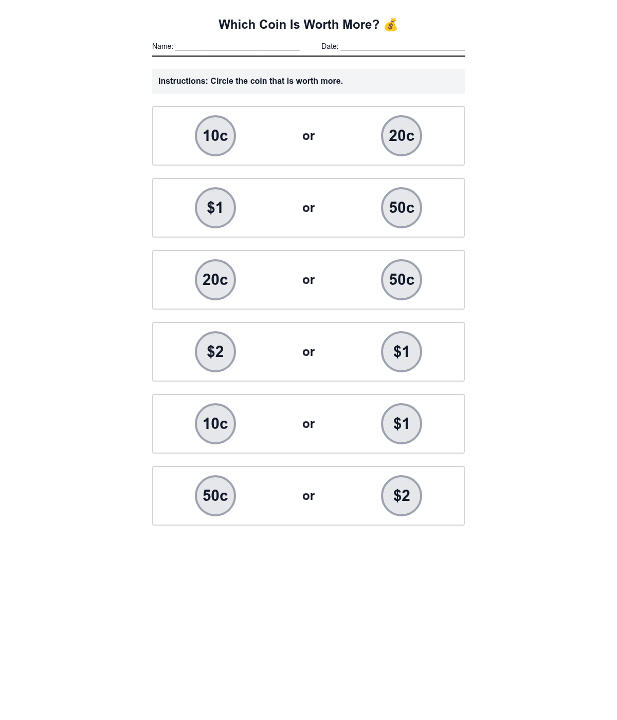Select the 50c coin in the last row

215,496
